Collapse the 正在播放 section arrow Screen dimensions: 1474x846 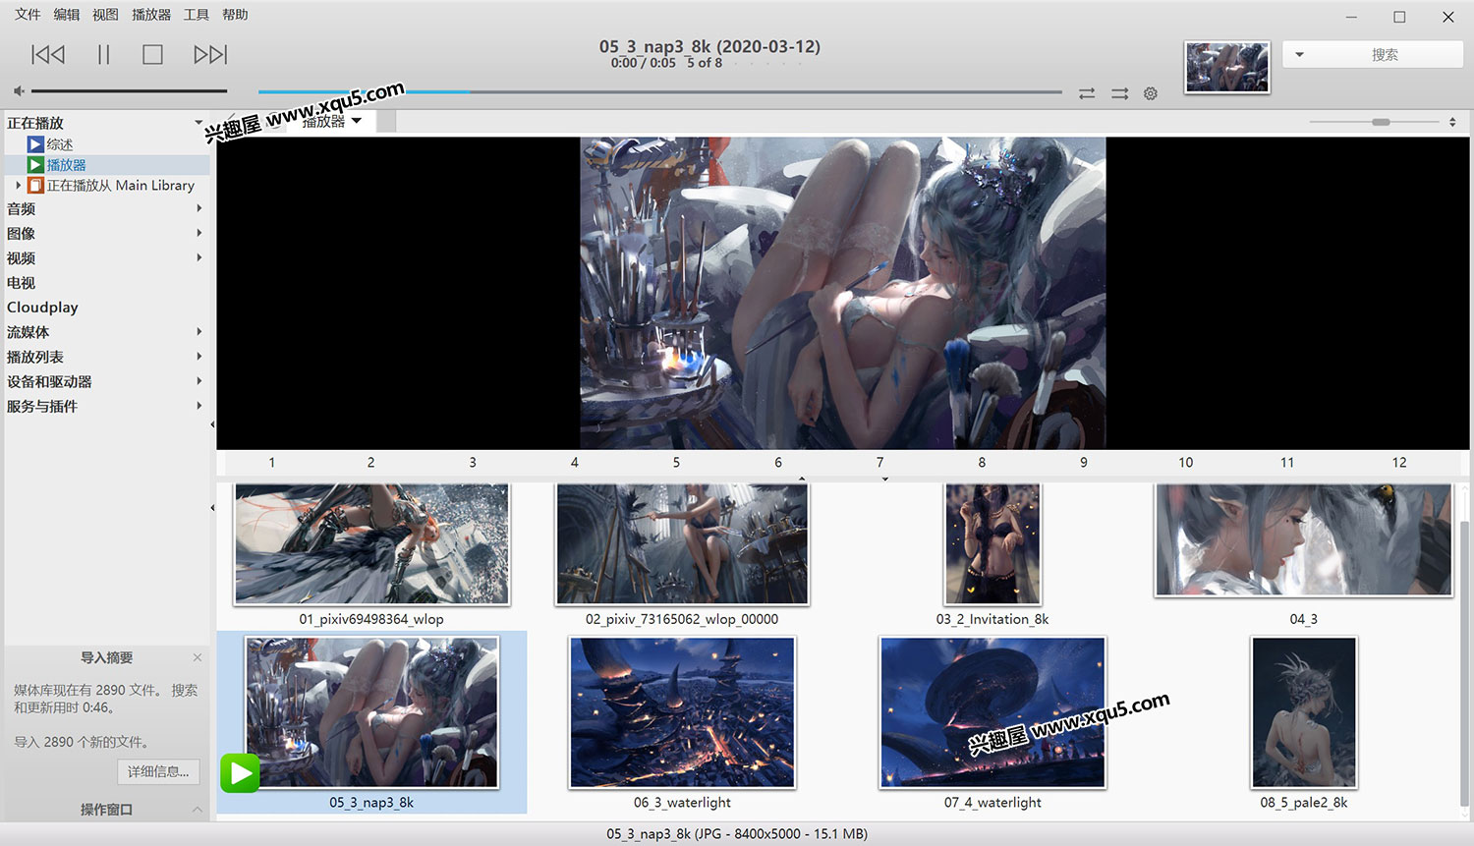click(198, 123)
